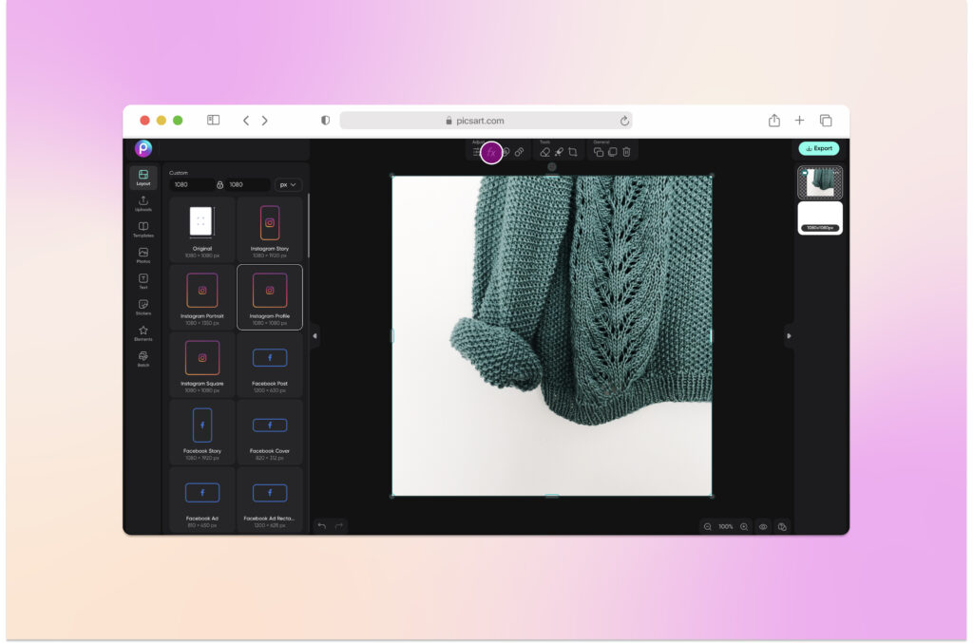This screenshot has height=643, width=973.
Task: Toggle the eye preview control near zoom
Action: (x=763, y=527)
